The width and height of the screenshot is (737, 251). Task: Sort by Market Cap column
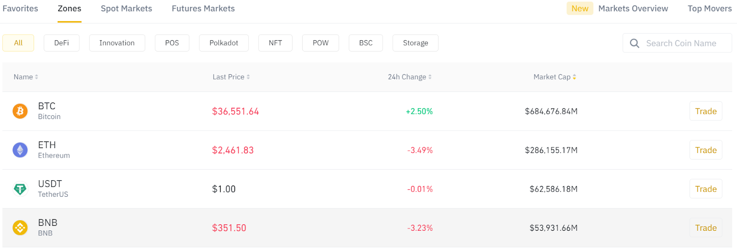(555, 77)
